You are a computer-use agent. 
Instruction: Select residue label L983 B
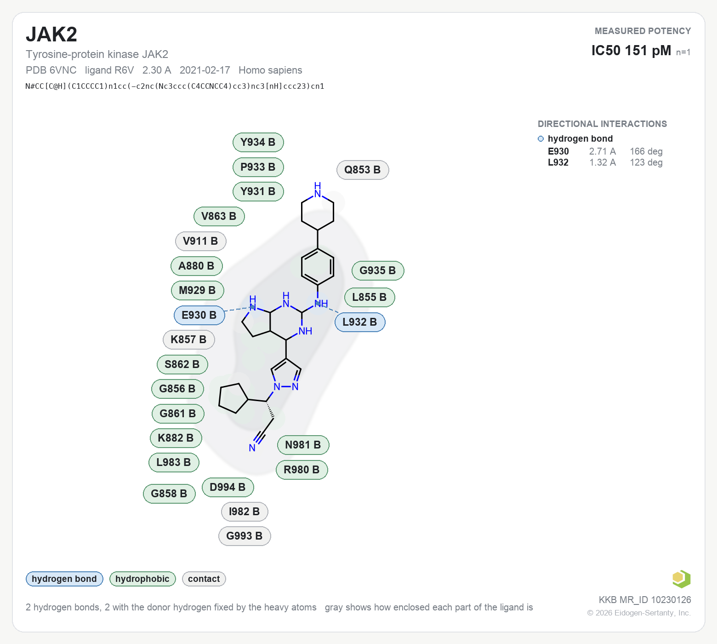174,462
